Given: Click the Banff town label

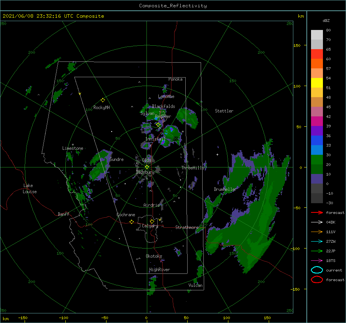Looking at the screenshot, I should [63, 214].
